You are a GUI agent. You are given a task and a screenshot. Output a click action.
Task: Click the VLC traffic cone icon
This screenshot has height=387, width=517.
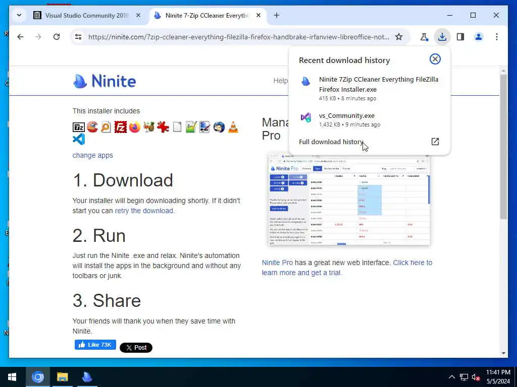tap(233, 127)
